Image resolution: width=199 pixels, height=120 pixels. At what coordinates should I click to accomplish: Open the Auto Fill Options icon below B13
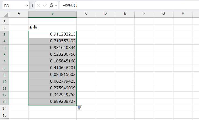[x=80, y=108]
